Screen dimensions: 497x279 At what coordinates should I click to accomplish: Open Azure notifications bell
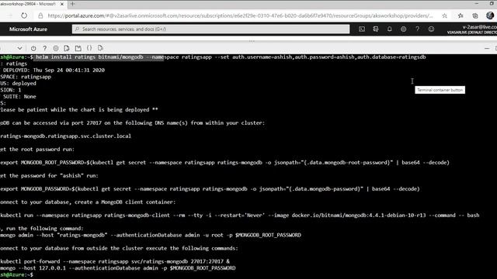click(x=390, y=29)
